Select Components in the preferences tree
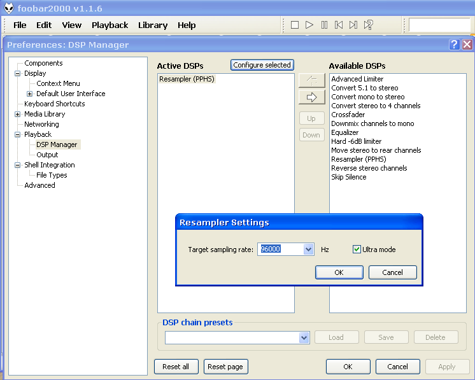 tap(43, 63)
